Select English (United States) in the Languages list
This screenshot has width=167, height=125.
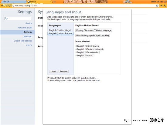point(60,33)
